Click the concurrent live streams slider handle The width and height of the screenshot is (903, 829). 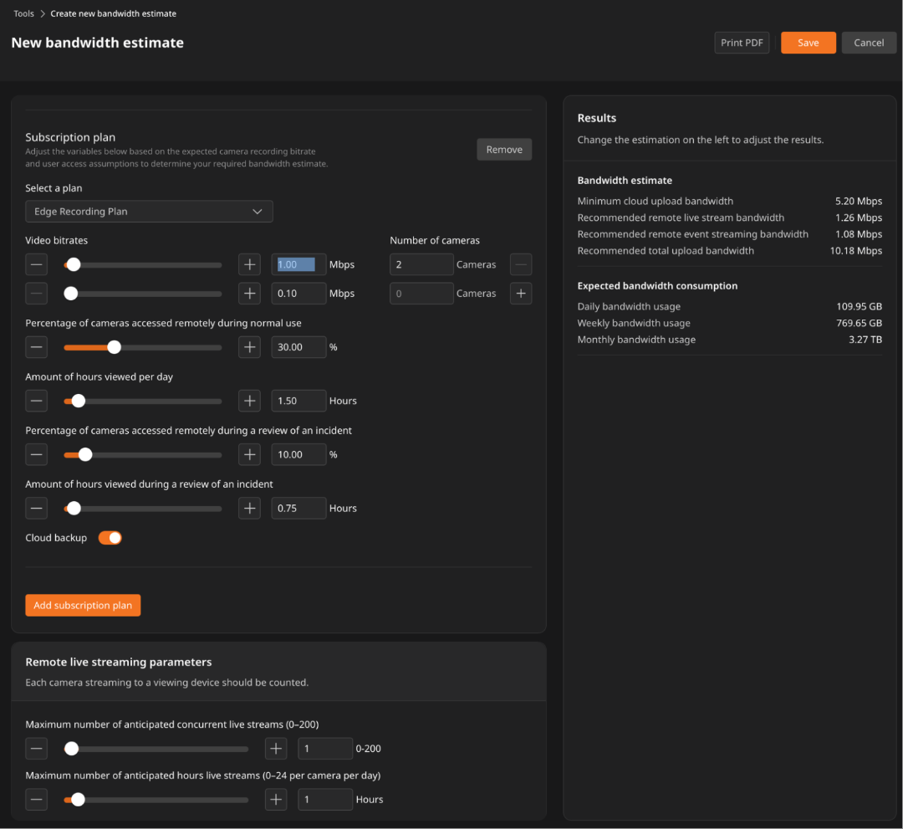(x=71, y=749)
